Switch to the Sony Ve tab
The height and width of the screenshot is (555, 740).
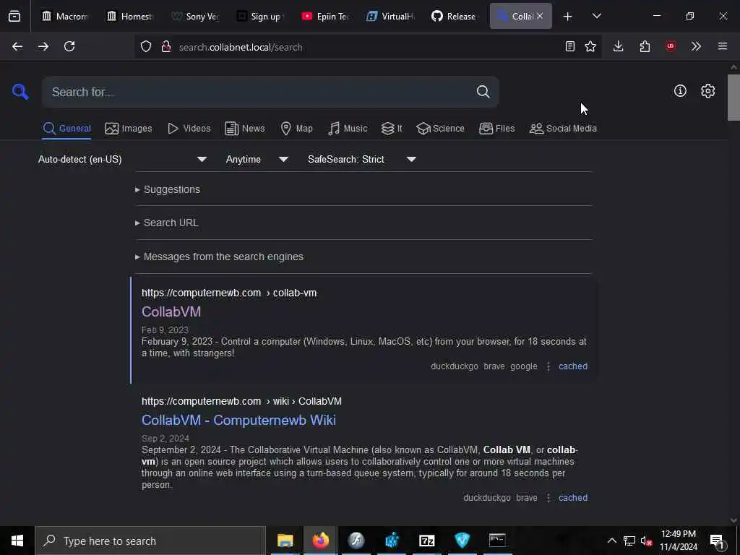(x=195, y=16)
